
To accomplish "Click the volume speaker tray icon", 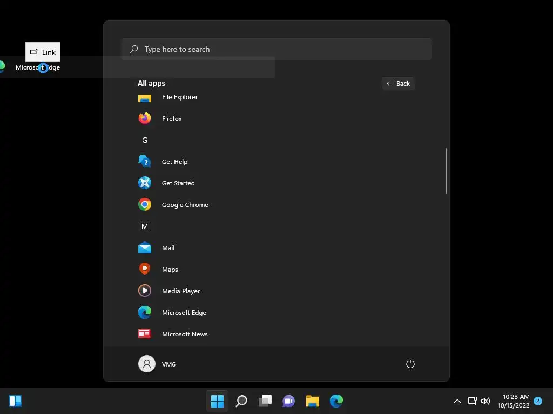I will point(485,401).
